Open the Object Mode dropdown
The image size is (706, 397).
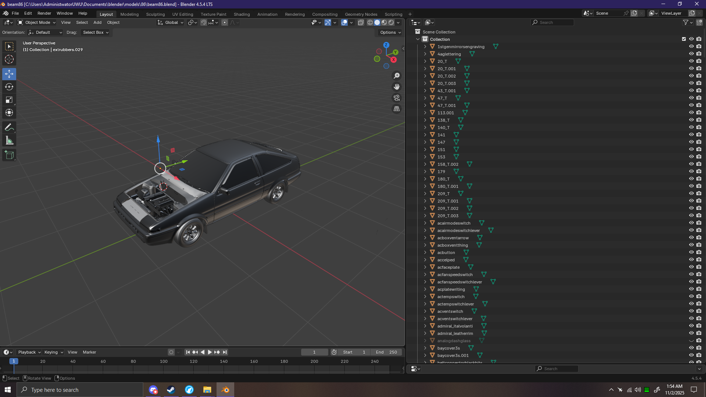pos(37,22)
